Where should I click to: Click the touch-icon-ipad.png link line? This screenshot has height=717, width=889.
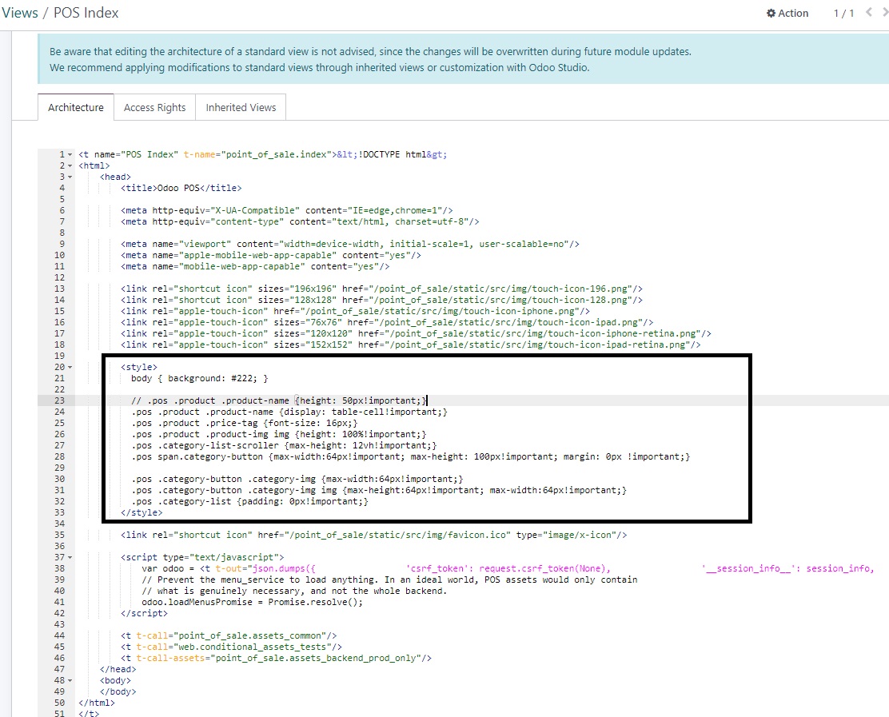(x=387, y=322)
